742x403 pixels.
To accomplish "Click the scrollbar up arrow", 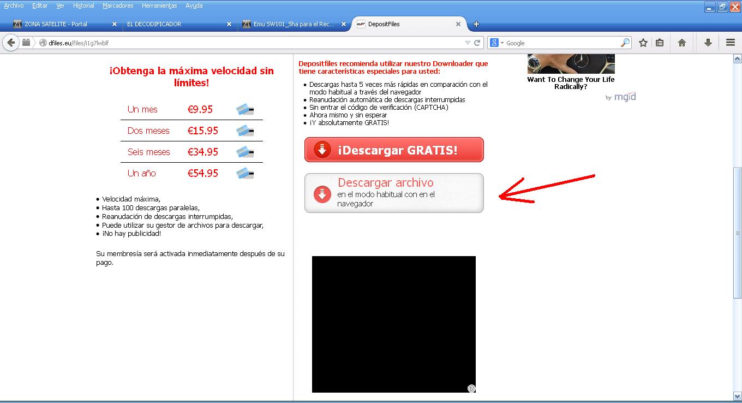I will 737,58.
